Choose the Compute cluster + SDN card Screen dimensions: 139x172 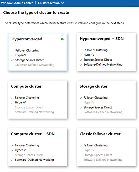[x=37, y=147]
